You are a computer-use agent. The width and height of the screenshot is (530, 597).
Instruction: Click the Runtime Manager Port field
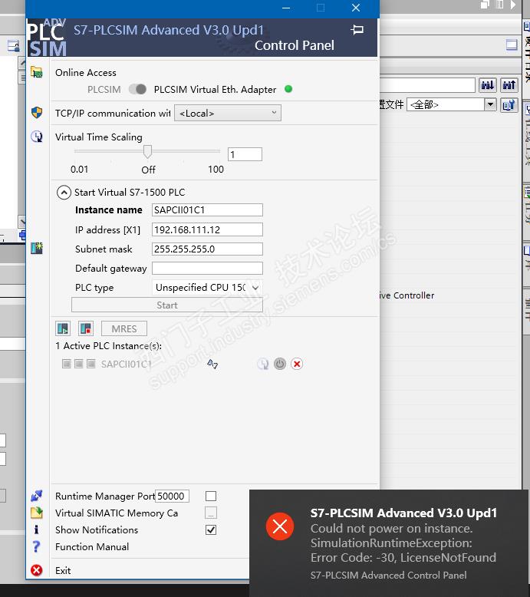[x=172, y=496]
